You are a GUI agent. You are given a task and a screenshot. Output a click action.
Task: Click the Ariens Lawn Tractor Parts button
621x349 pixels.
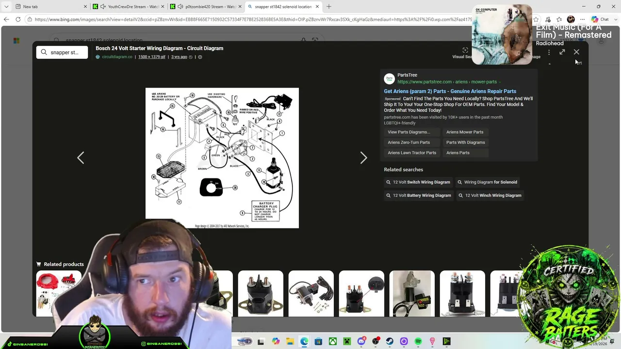coord(412,153)
